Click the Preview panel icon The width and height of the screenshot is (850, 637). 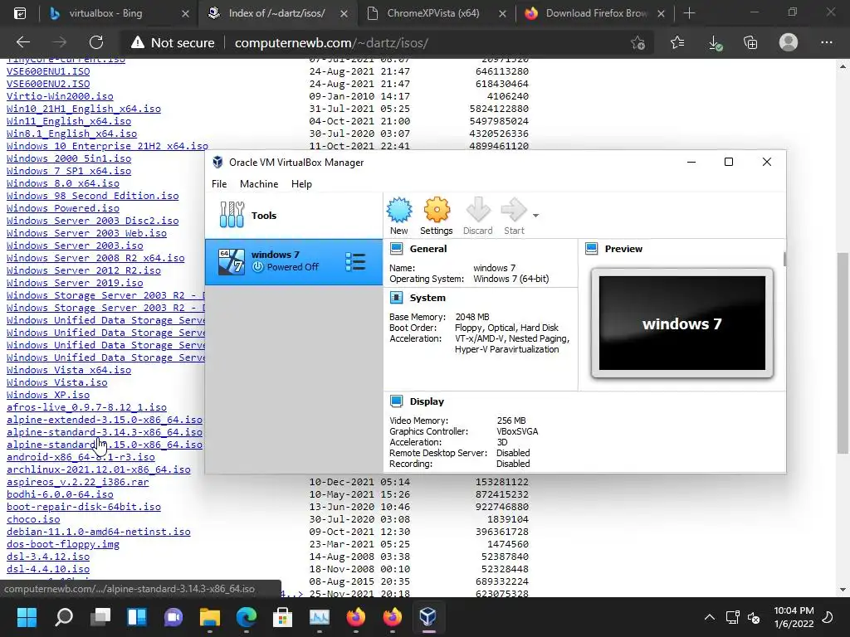591,249
